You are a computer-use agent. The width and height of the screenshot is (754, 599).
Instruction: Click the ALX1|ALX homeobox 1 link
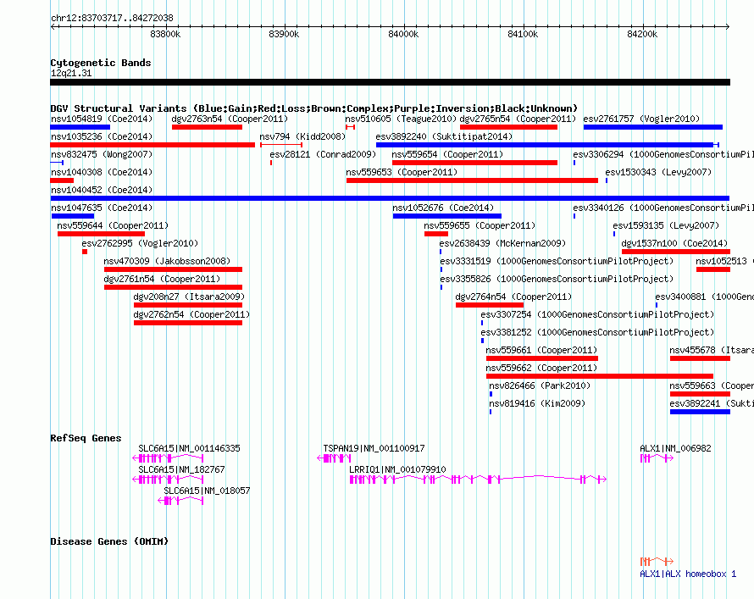click(688, 574)
